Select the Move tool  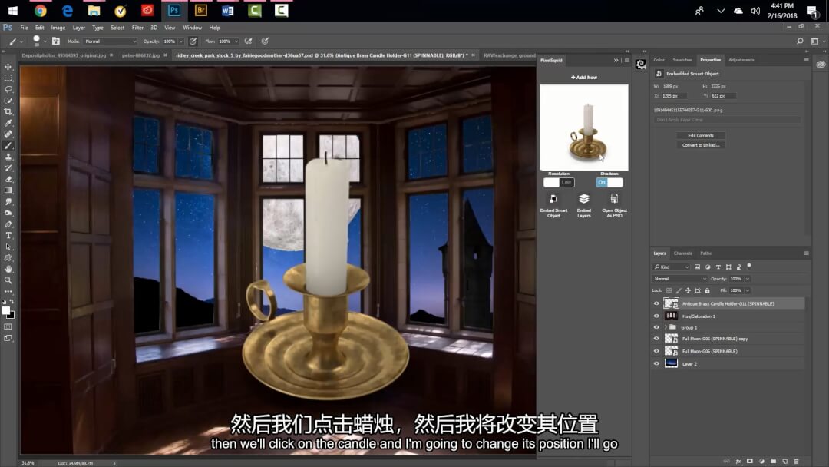click(x=8, y=67)
